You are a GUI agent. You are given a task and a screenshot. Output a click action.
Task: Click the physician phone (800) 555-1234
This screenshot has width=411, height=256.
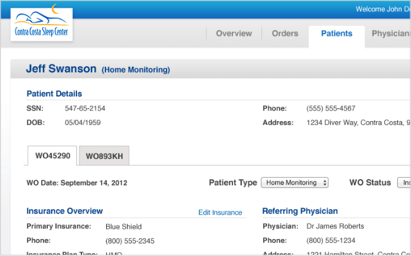tap(331, 241)
